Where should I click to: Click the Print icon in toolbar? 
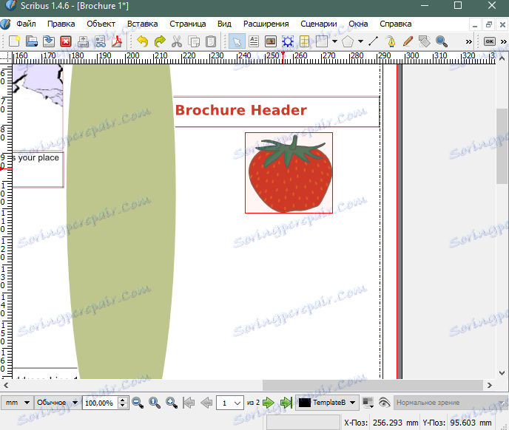pyautogui.click(x=83, y=41)
